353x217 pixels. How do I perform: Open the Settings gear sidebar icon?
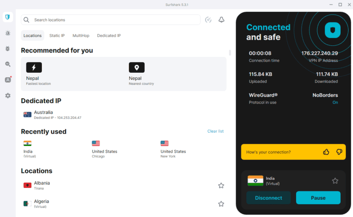click(x=8, y=96)
